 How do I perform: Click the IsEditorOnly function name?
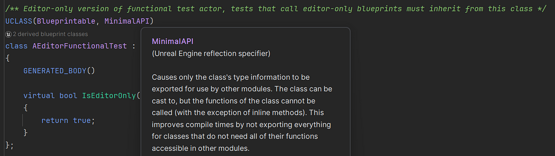pyautogui.click(x=109, y=96)
